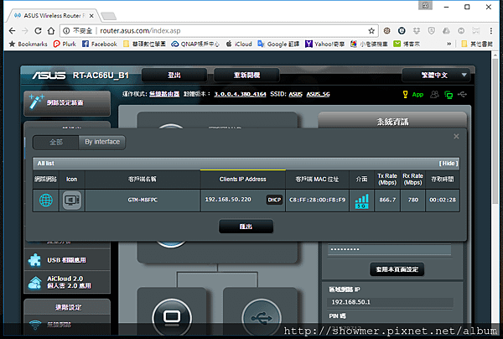The width and height of the screenshot is (503, 339).
Task: Open USB applications in the sidebar
Action: 67,260
